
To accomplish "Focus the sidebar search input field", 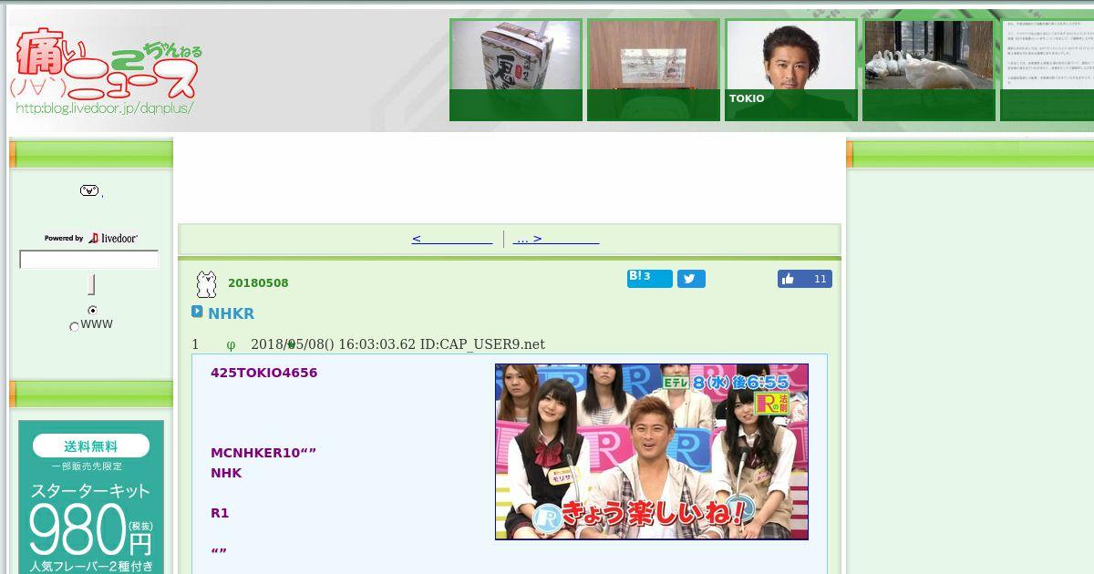I will 89,260.
